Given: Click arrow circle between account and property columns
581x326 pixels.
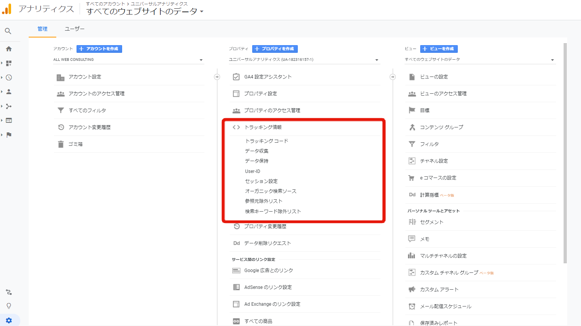Looking at the screenshot, I should pos(217,77).
